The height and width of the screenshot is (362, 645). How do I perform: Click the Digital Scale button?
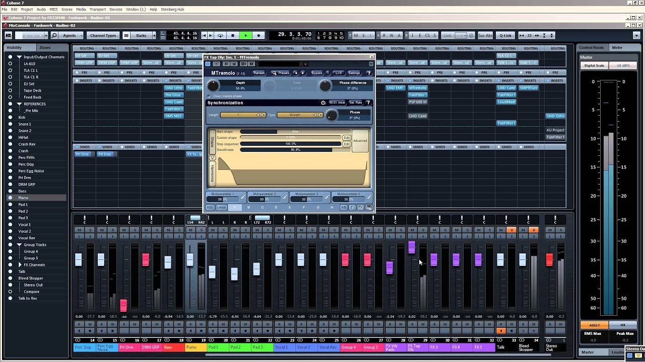click(595, 66)
